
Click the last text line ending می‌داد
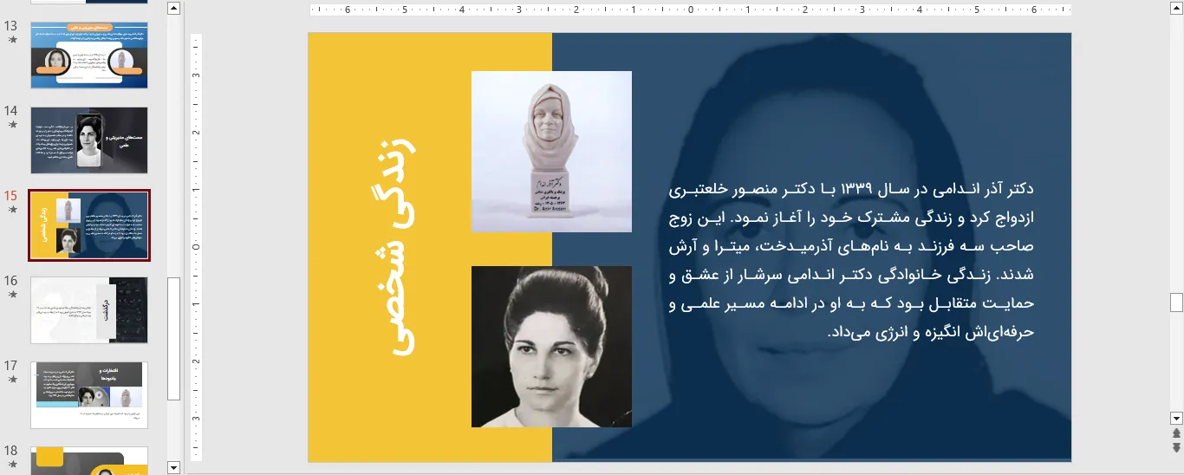pos(932,332)
